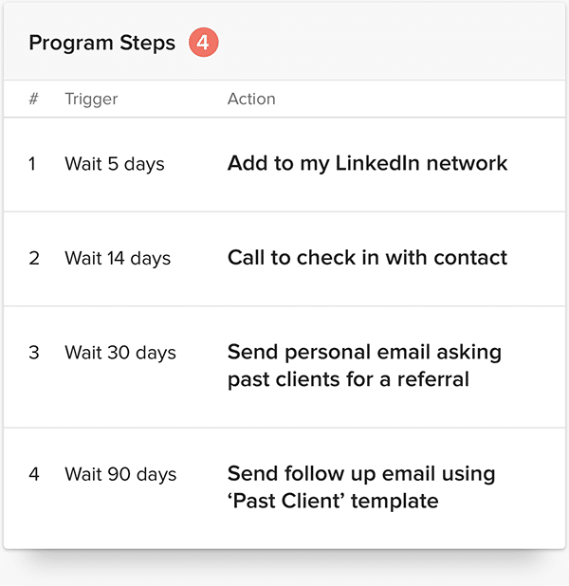Click step number 1
Viewport: 569px width, 586px height.
32,164
